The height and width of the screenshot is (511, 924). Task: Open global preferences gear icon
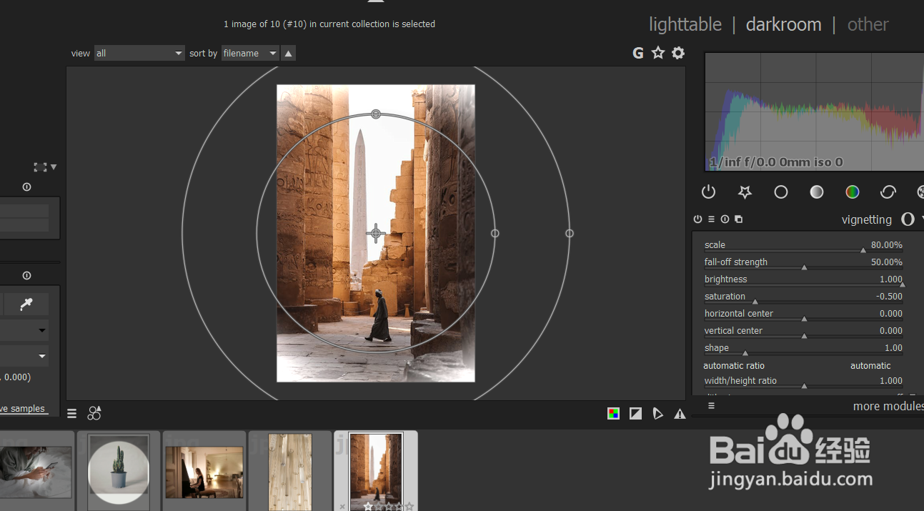(x=678, y=53)
